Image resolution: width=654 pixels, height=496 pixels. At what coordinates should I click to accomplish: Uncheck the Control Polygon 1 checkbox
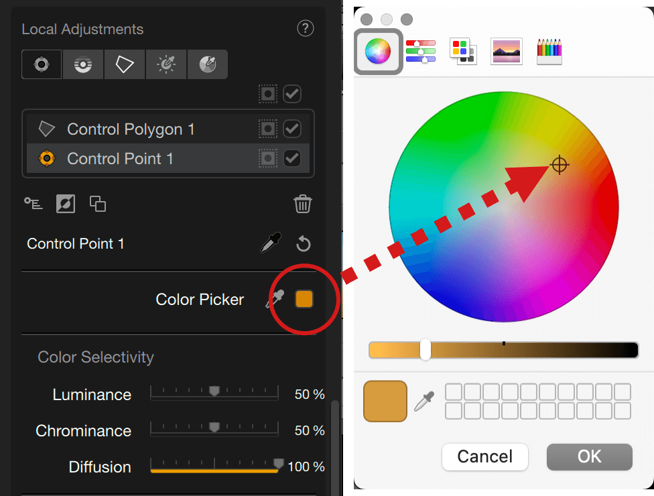tap(292, 129)
